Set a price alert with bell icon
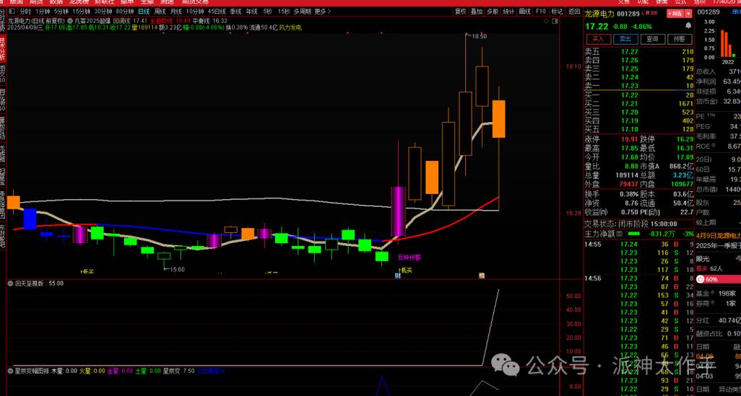This screenshot has height=396, width=741. (x=688, y=25)
